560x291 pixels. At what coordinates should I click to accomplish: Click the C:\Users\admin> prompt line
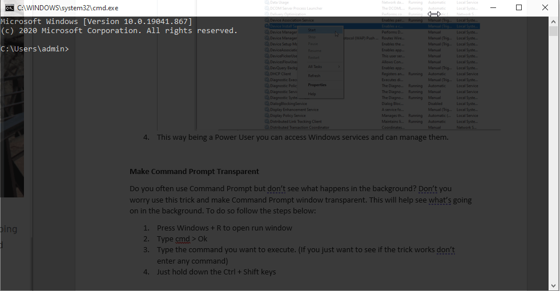[x=34, y=49]
